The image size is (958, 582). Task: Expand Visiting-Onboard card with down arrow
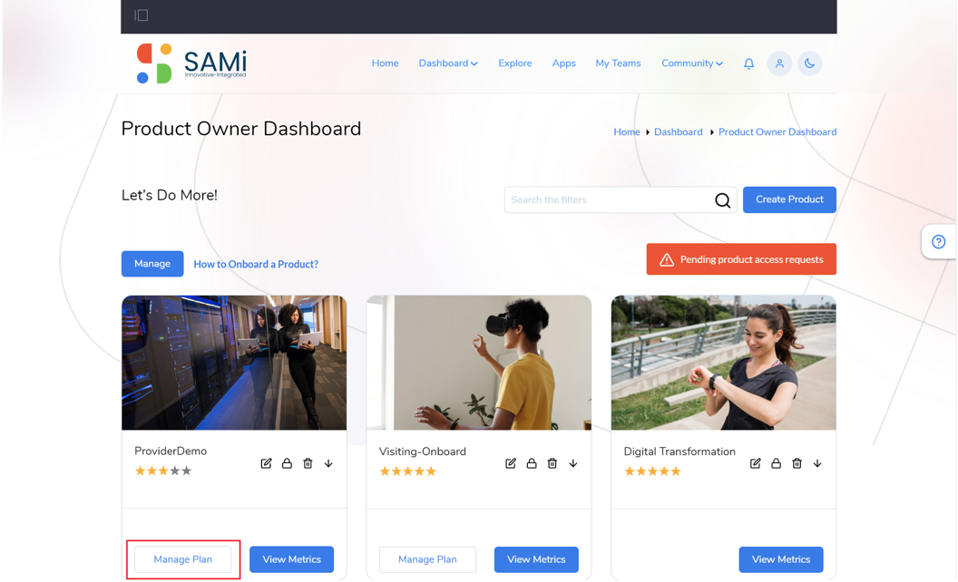(573, 463)
